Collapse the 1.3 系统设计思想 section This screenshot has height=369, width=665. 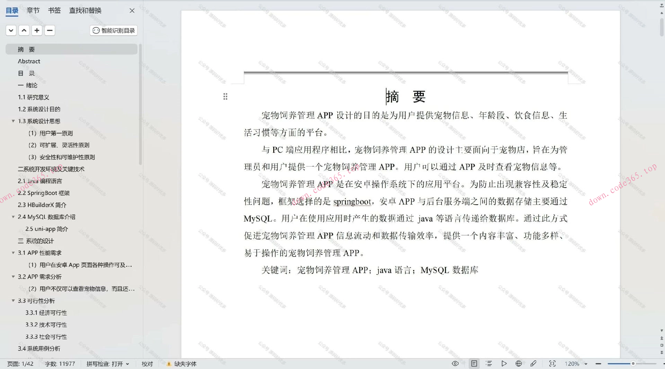click(x=13, y=121)
